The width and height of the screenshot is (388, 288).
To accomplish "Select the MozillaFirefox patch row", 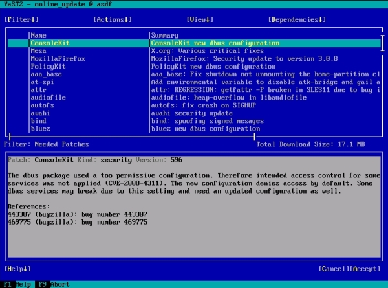I will click(x=194, y=59).
